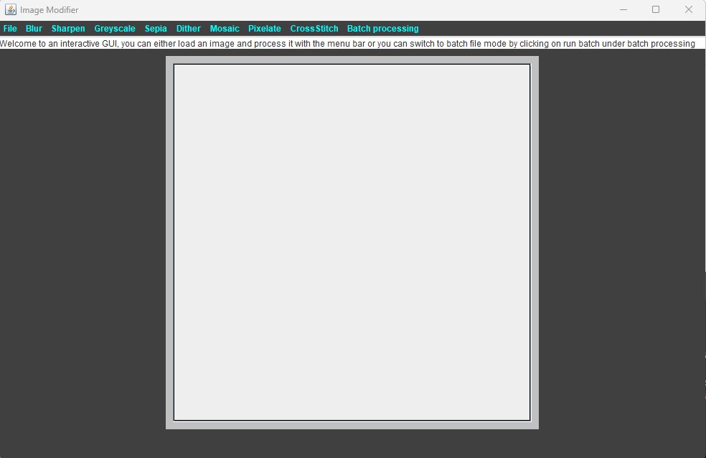Select the Pixelate menu
706x458 pixels.
click(x=265, y=28)
